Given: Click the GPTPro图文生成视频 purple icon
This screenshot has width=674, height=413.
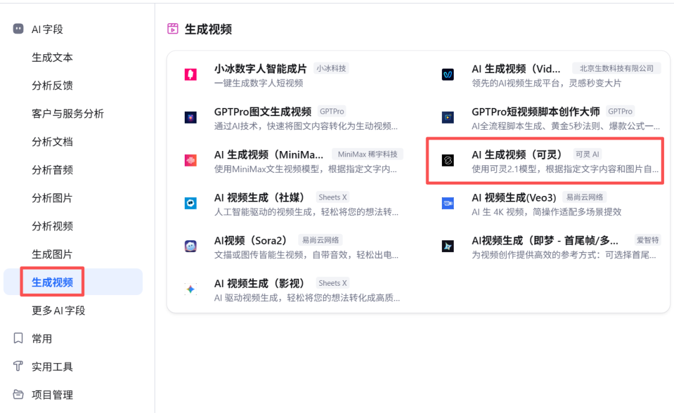Looking at the screenshot, I should click(x=190, y=117).
